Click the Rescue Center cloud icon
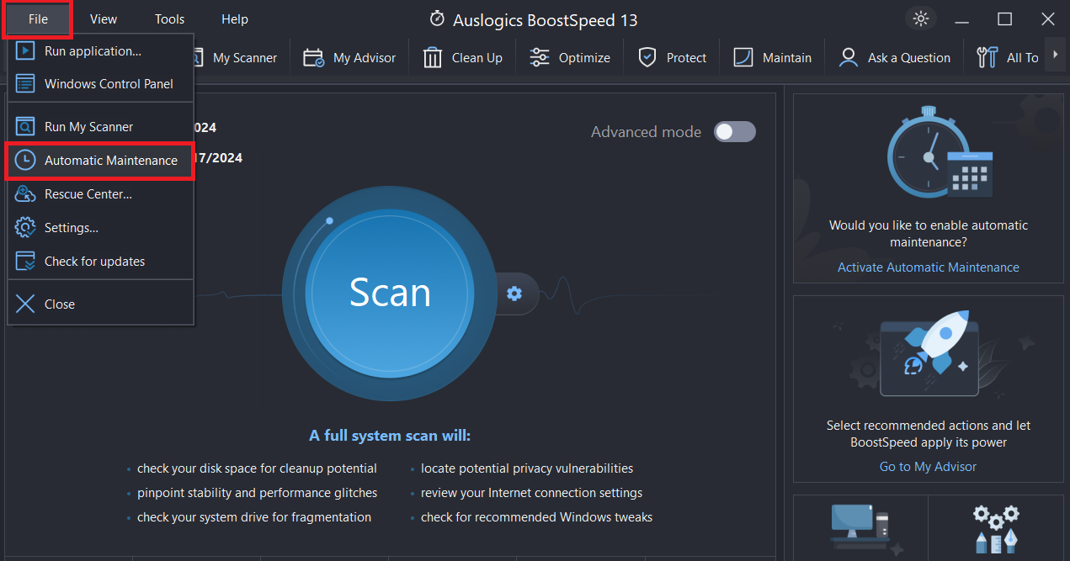 click(x=26, y=194)
